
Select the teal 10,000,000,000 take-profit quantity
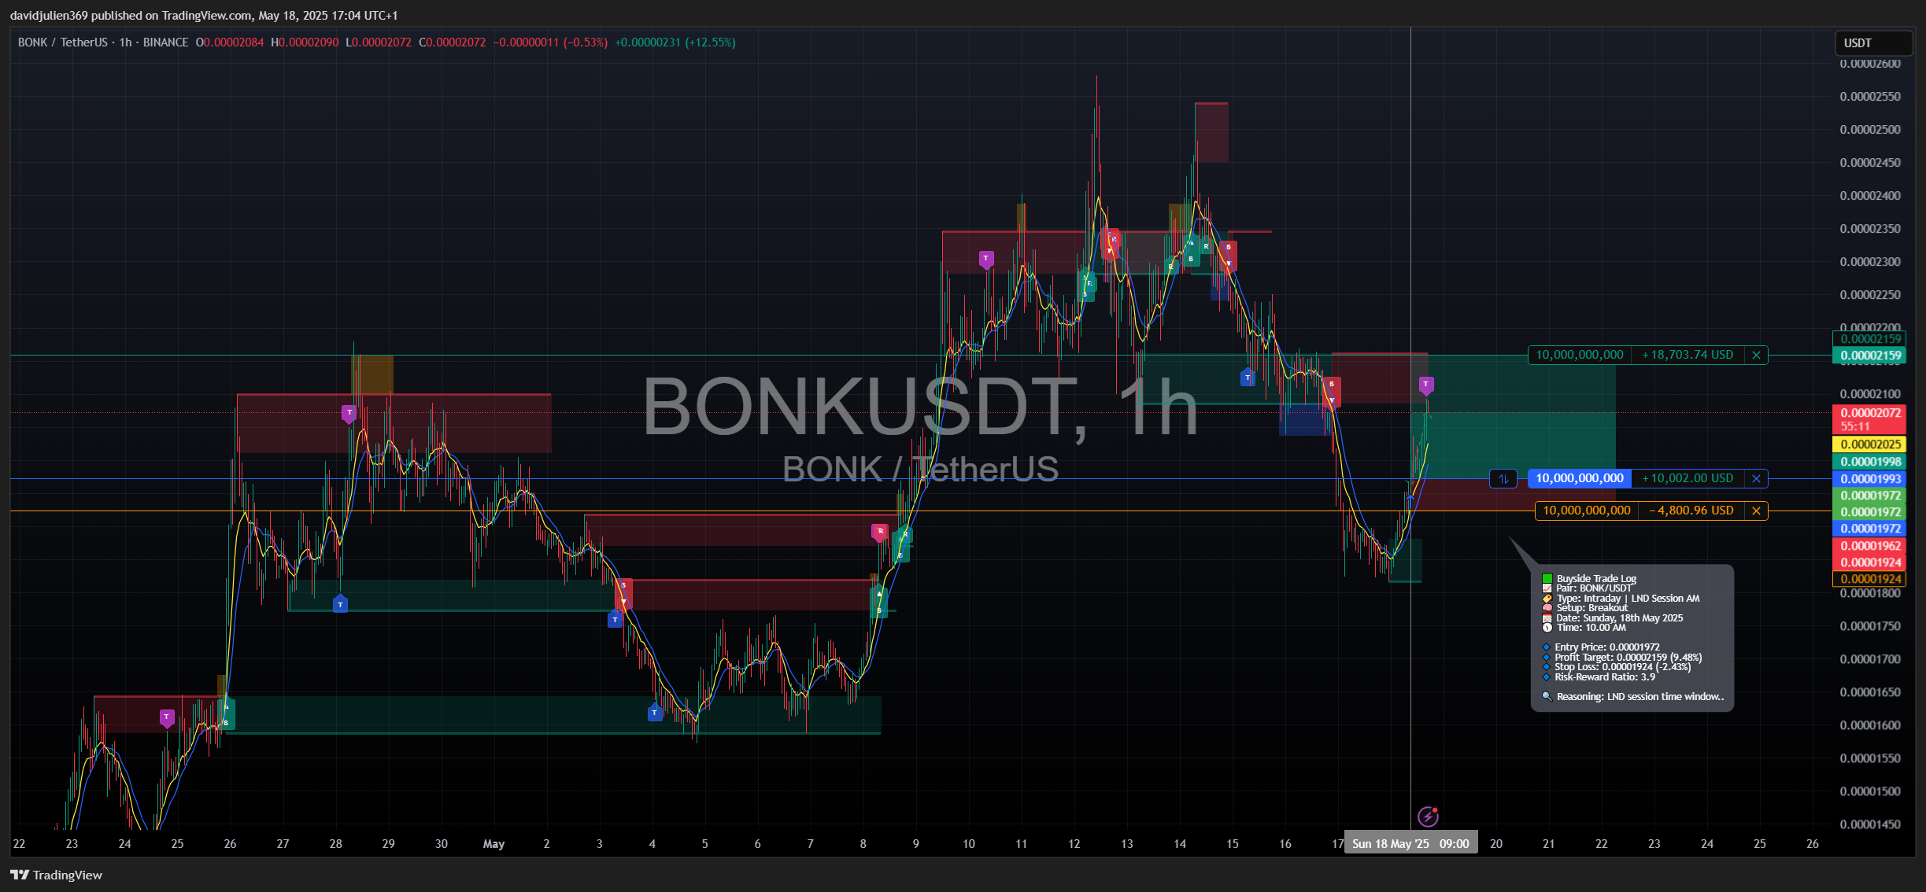point(1580,356)
